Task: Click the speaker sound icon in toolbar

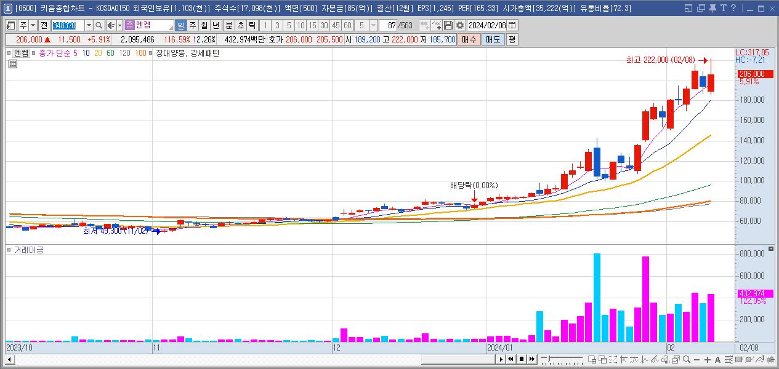Action: click(x=110, y=25)
